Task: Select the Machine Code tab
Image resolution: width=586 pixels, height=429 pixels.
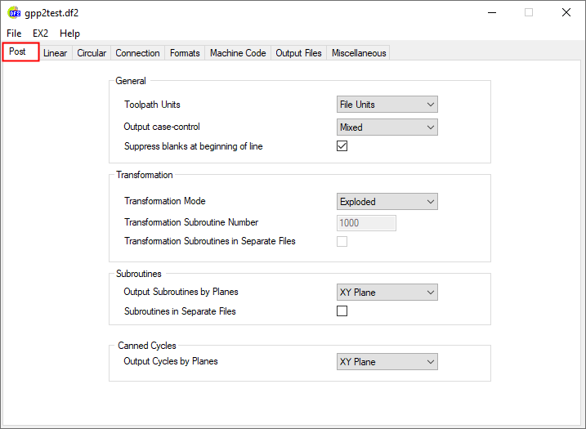Action: [238, 53]
